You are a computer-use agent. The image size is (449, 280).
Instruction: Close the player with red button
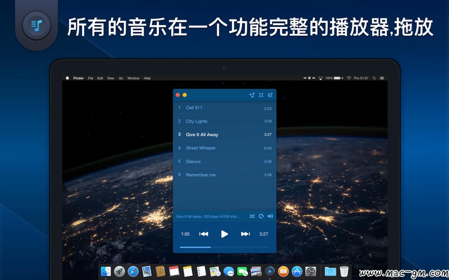click(177, 95)
